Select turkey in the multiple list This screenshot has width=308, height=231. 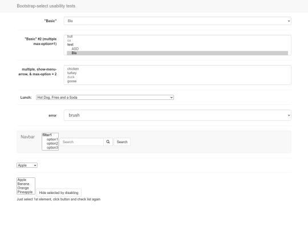coord(177,73)
